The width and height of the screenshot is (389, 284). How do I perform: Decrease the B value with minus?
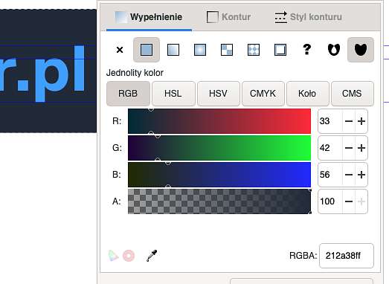pos(349,175)
